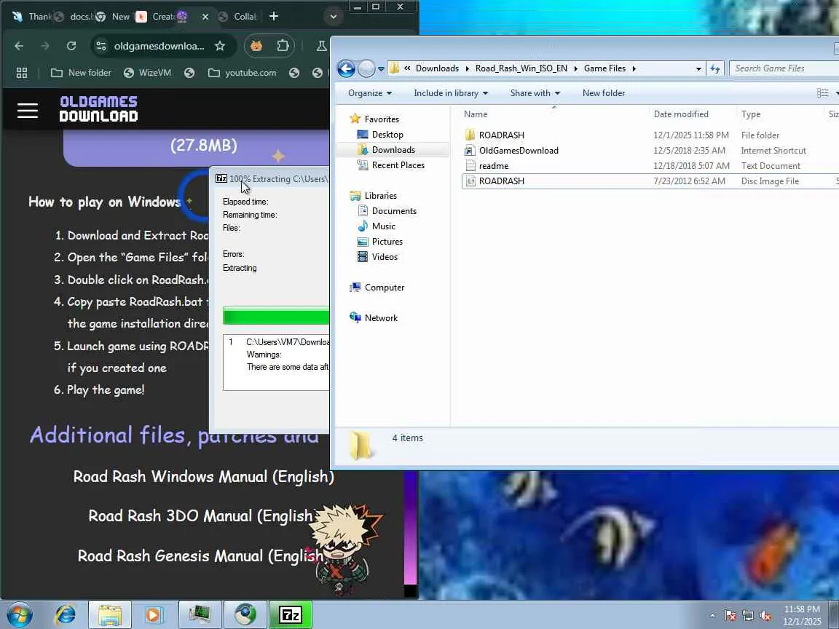This screenshot has width=839, height=629.
Task: Click the Explorer forward arrow button
Action: click(x=366, y=68)
